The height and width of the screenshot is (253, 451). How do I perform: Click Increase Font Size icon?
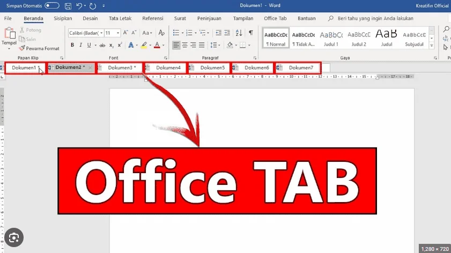(x=125, y=33)
